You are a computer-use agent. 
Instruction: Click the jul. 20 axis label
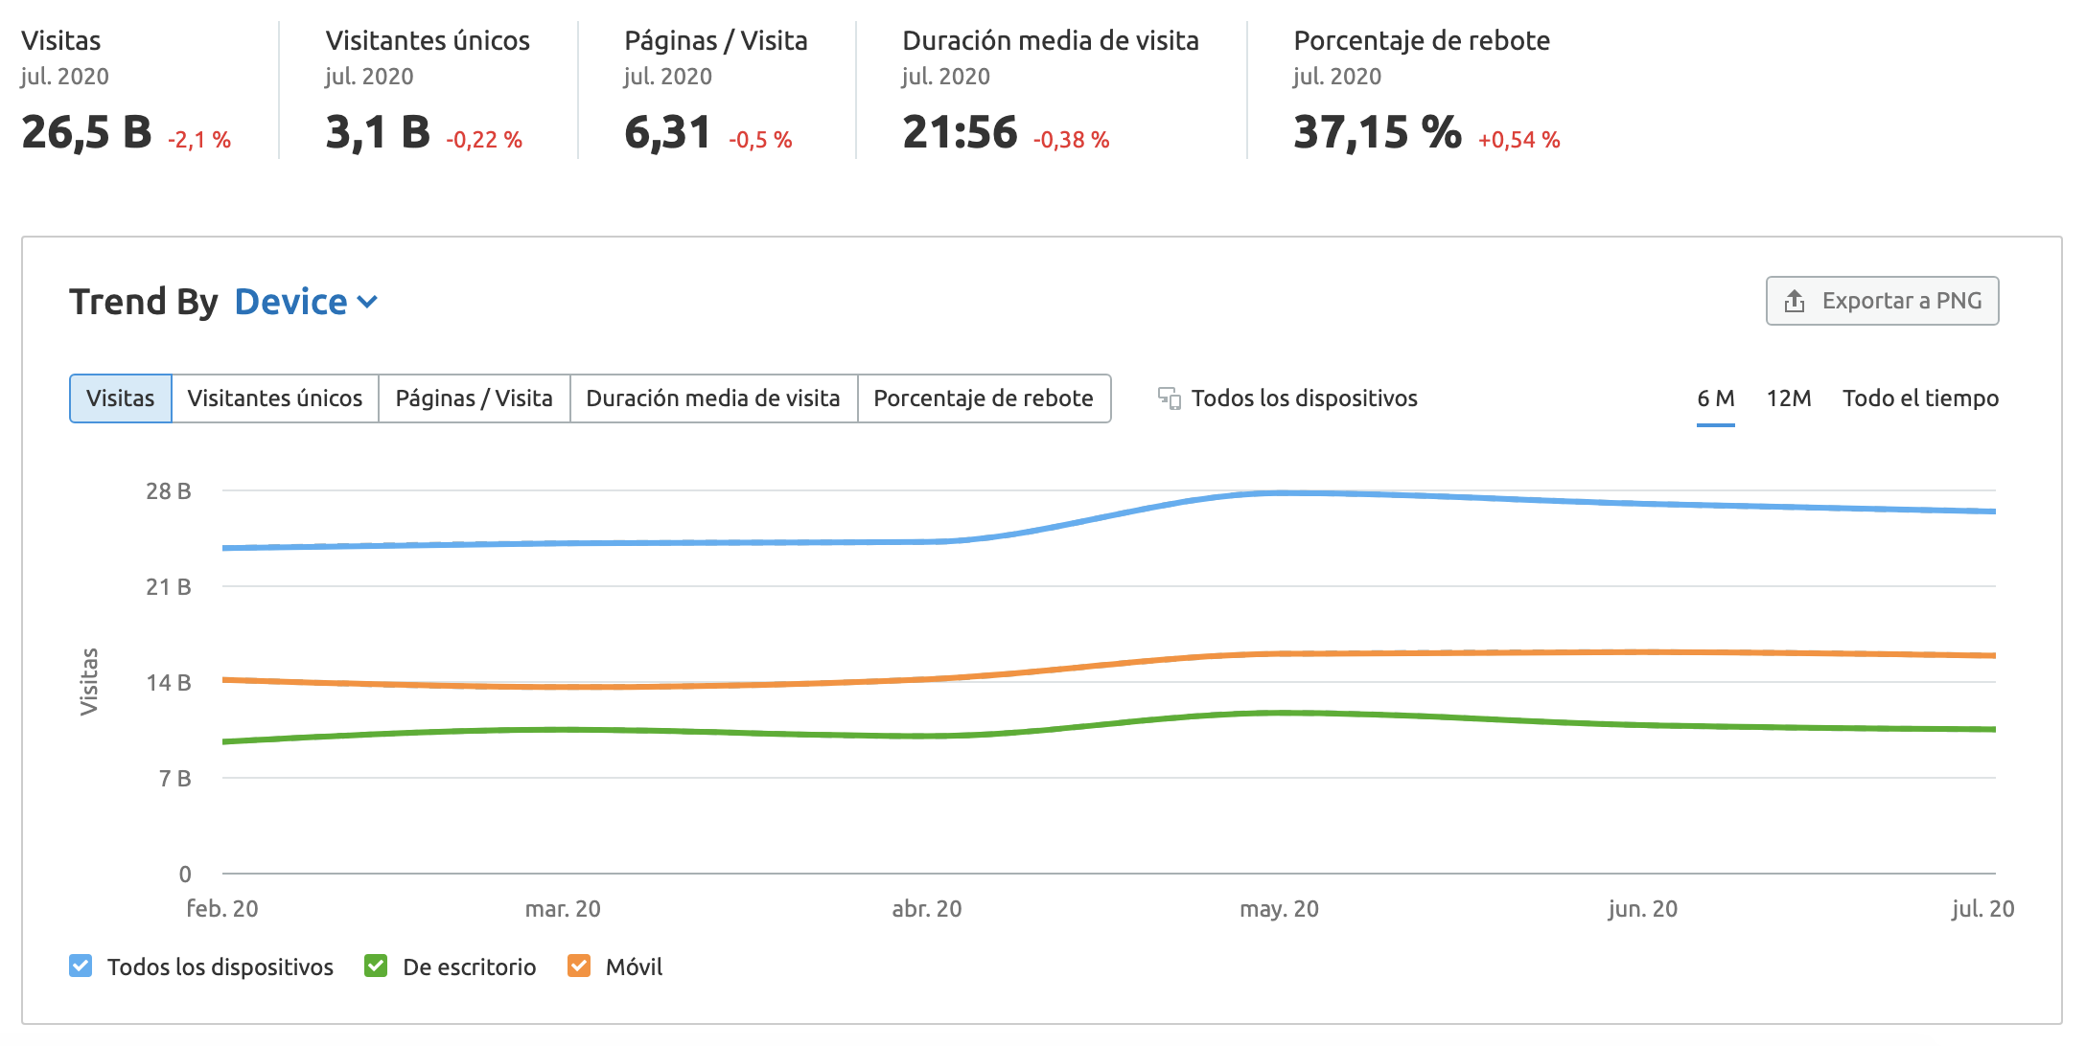click(1982, 908)
